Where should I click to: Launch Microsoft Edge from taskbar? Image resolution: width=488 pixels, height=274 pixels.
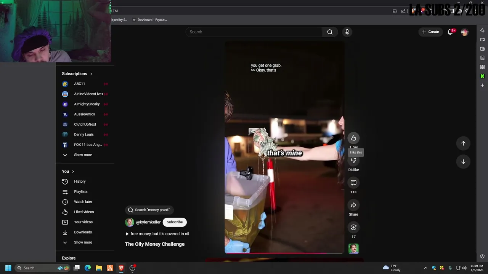point(88,268)
